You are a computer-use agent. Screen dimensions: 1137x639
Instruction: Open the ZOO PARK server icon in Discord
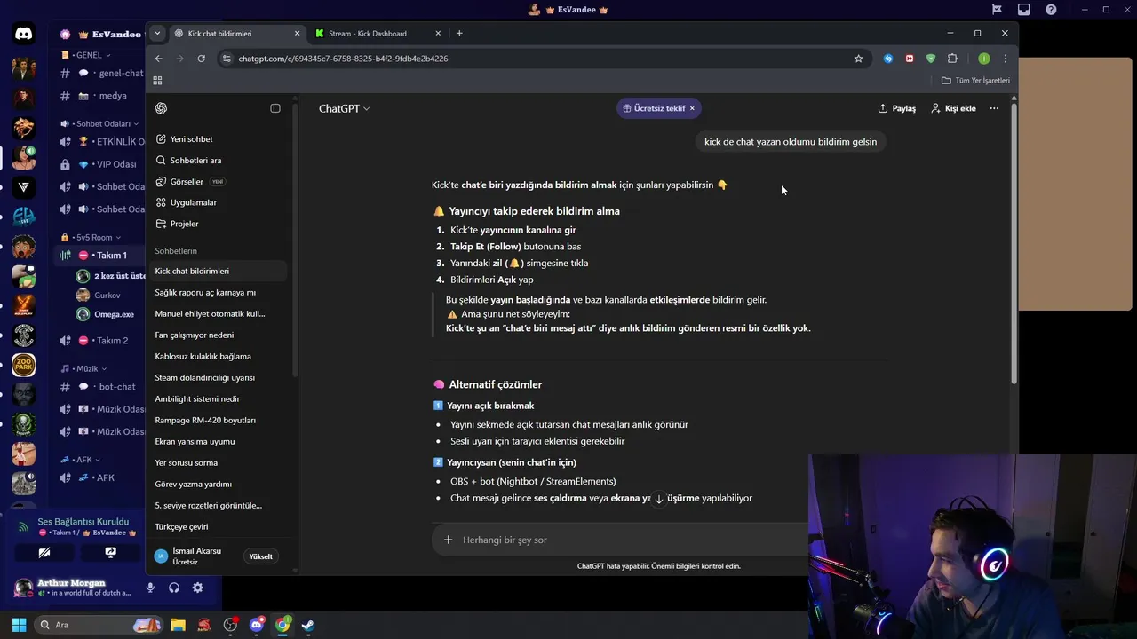coord(24,365)
